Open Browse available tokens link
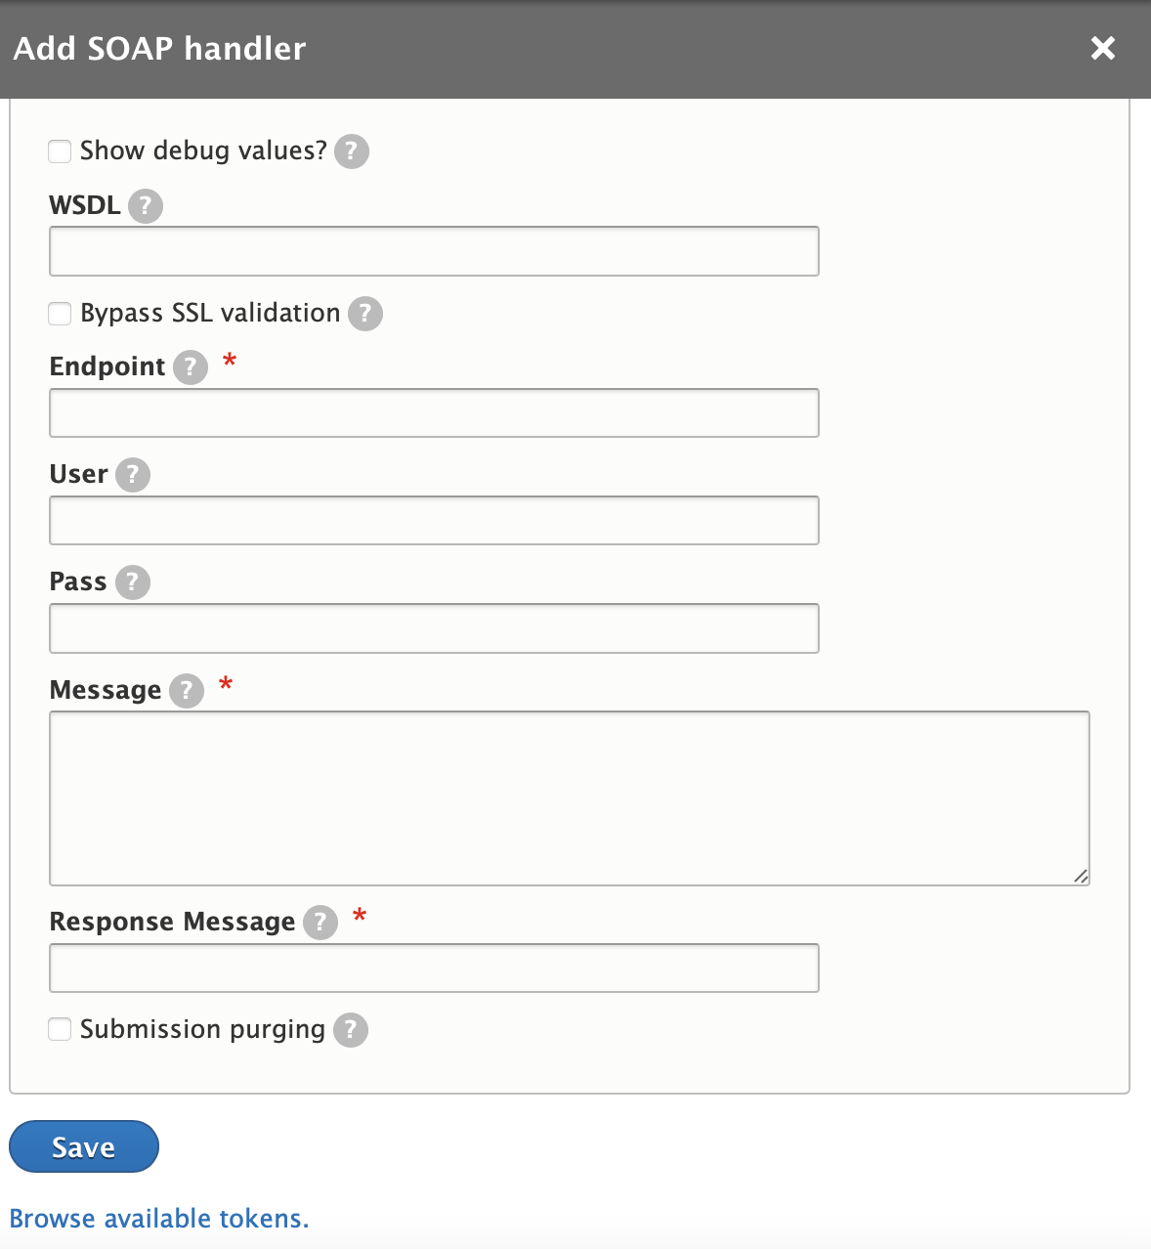 tap(159, 1219)
